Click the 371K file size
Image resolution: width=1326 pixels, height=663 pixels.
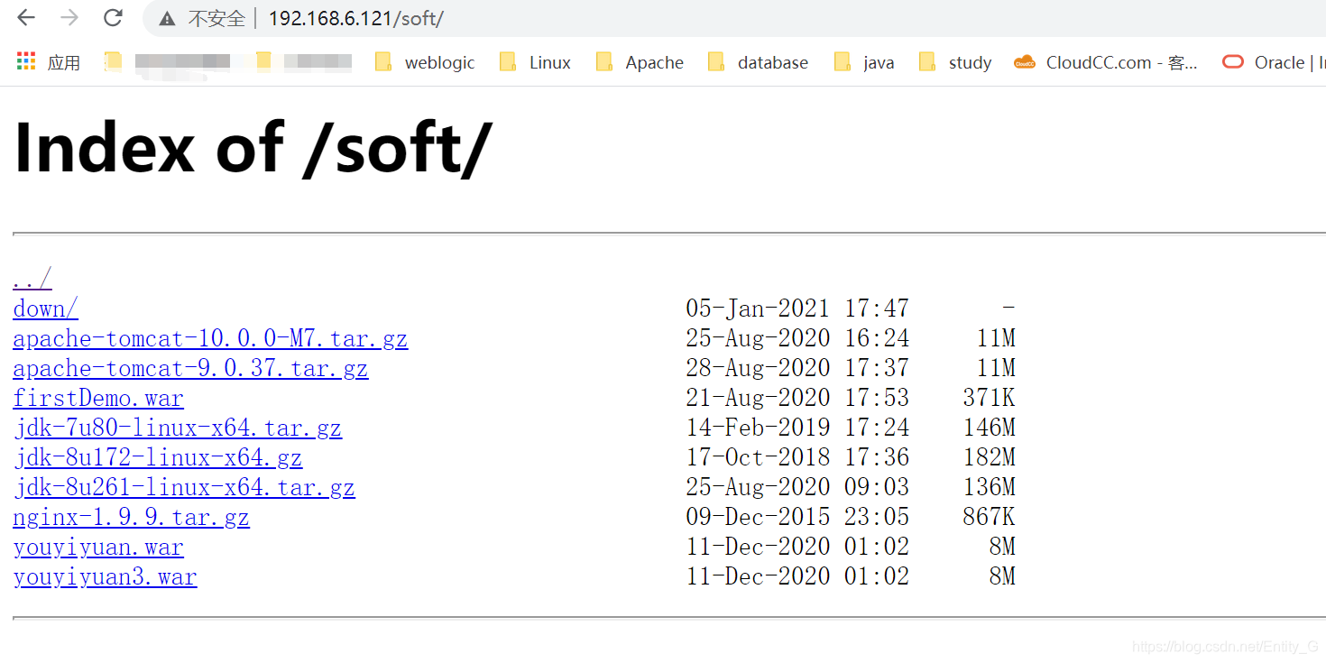click(x=989, y=398)
